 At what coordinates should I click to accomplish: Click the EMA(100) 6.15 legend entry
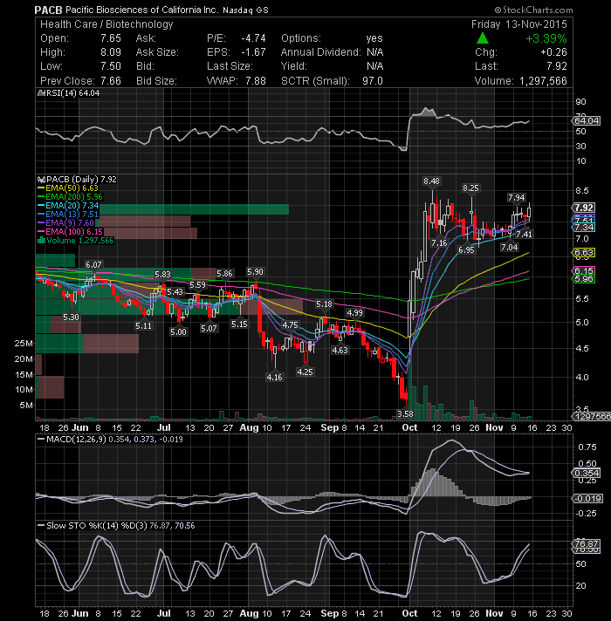(70, 232)
